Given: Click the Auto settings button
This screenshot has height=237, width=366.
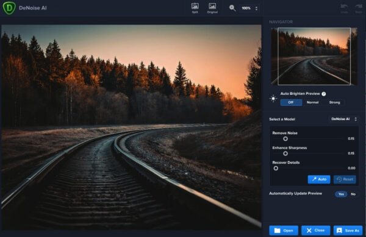Looking at the screenshot, I should click(x=319, y=180).
